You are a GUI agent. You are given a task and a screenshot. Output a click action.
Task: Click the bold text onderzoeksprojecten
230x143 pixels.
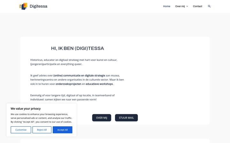pos(68,84)
